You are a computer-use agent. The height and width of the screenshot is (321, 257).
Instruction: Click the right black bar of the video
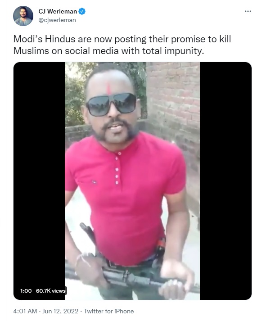click(x=225, y=181)
